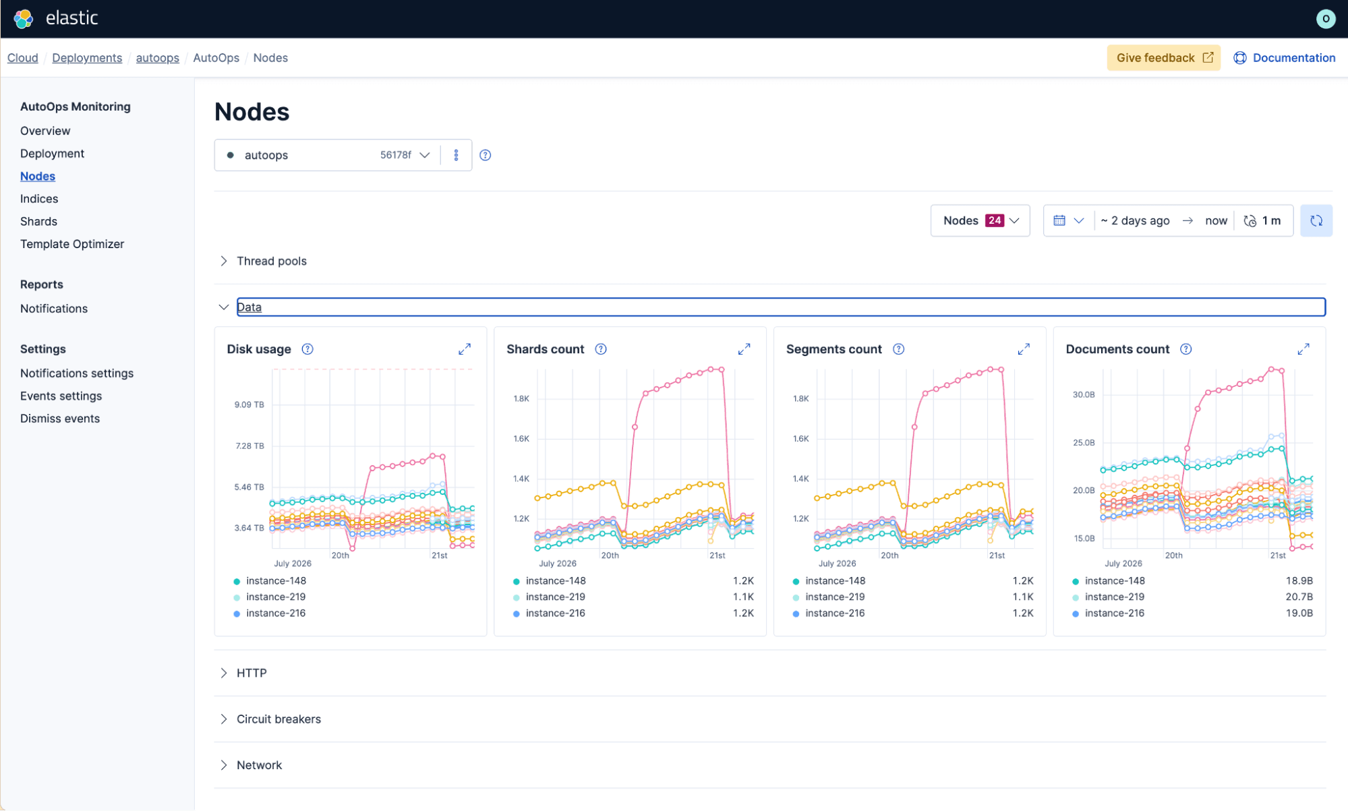Viewport: 1348px width, 811px height.
Task: Open the Nodes 24 filter dropdown
Action: pyautogui.click(x=980, y=220)
